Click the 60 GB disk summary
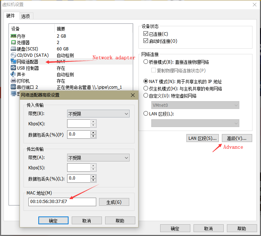Image resolution: width=261 pixels, height=236 pixels. [62, 49]
